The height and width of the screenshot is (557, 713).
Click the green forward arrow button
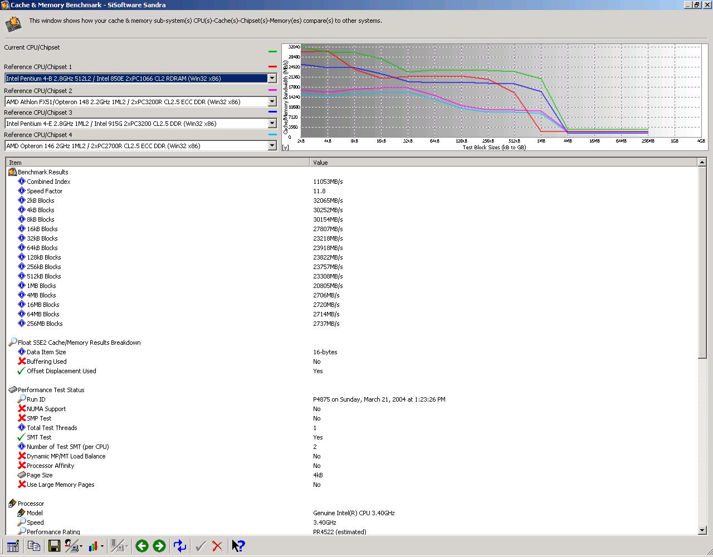point(159,546)
